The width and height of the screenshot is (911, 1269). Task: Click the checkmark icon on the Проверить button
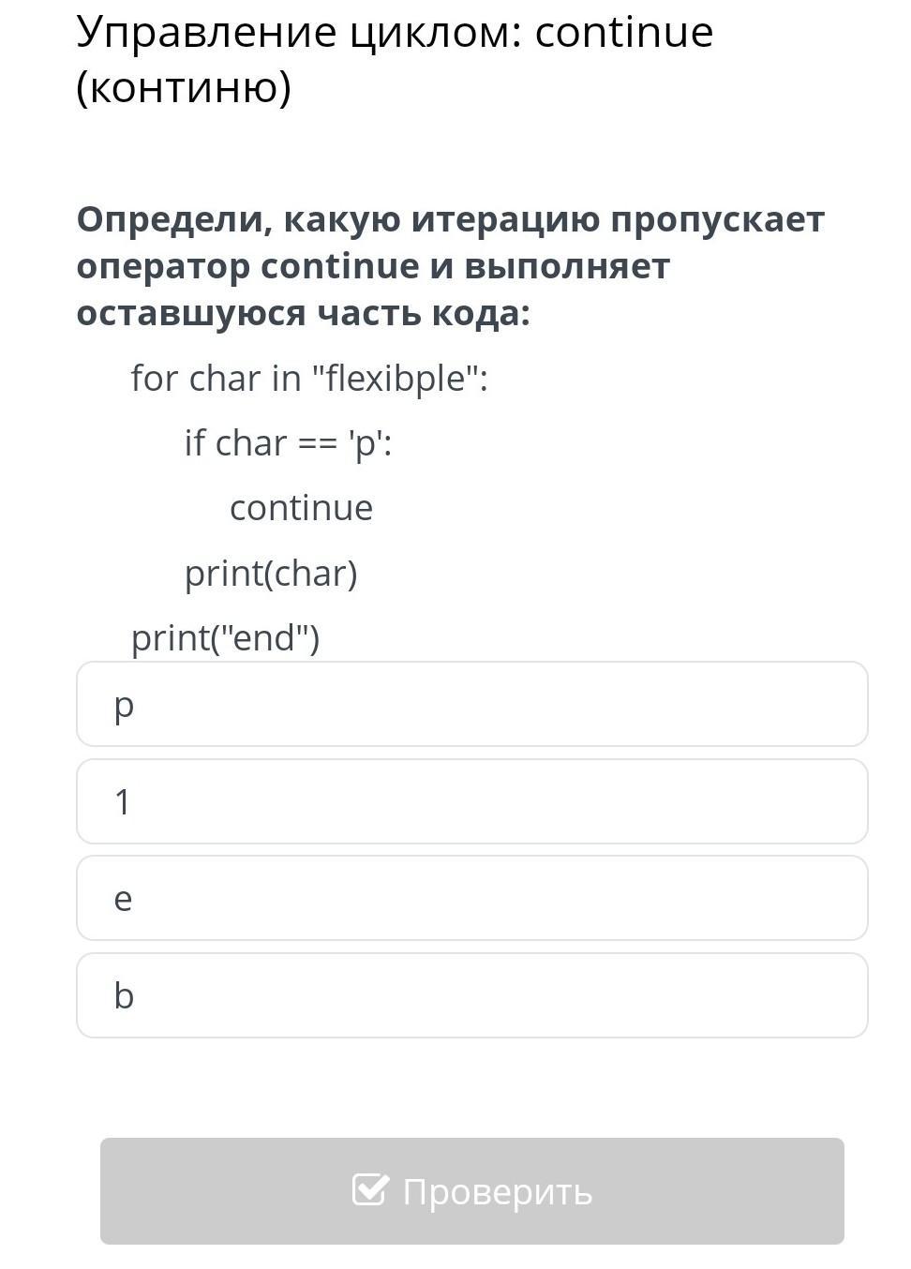point(369,1190)
